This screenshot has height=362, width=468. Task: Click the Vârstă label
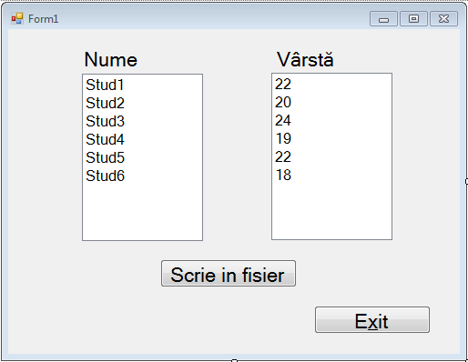tap(305, 59)
